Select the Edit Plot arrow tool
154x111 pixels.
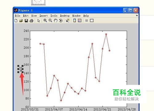(x=38, y=21)
